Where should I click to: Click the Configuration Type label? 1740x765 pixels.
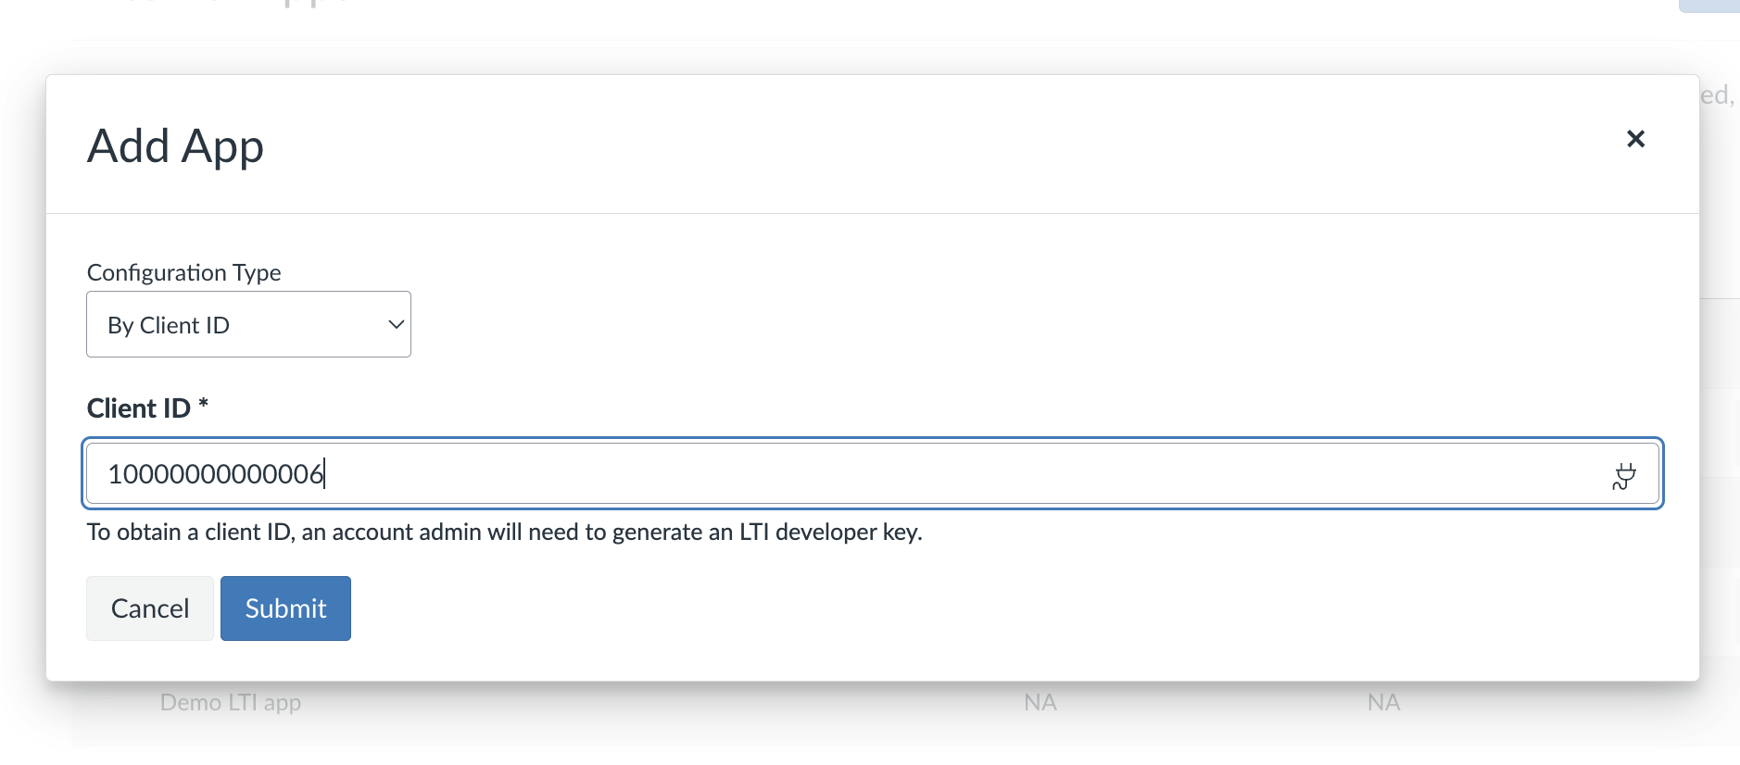183,272
